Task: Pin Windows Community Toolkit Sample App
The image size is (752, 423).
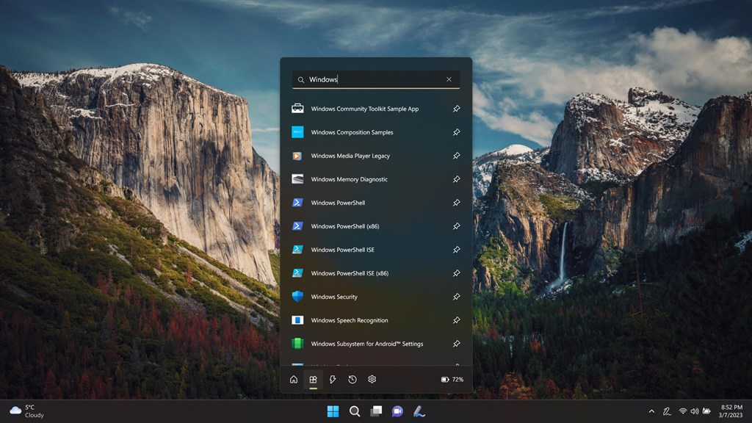Action: [x=457, y=109]
